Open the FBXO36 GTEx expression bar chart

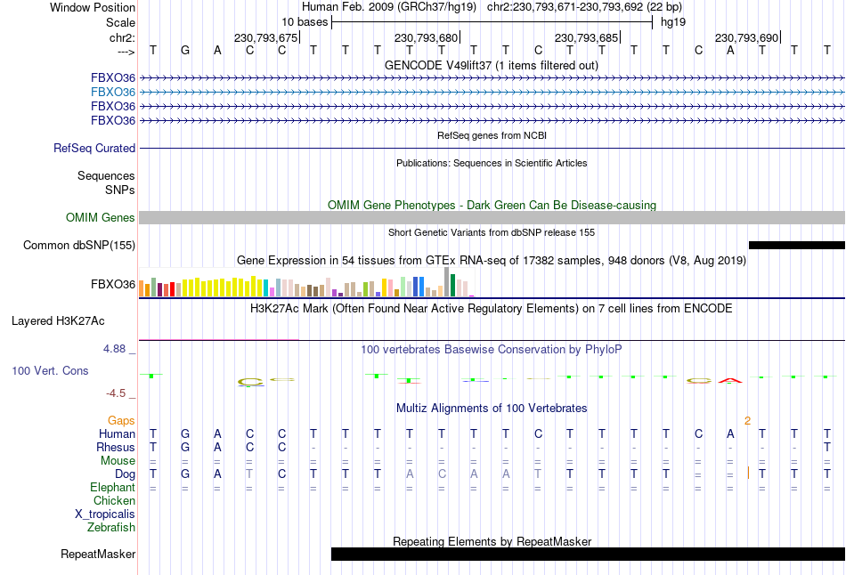(306, 282)
